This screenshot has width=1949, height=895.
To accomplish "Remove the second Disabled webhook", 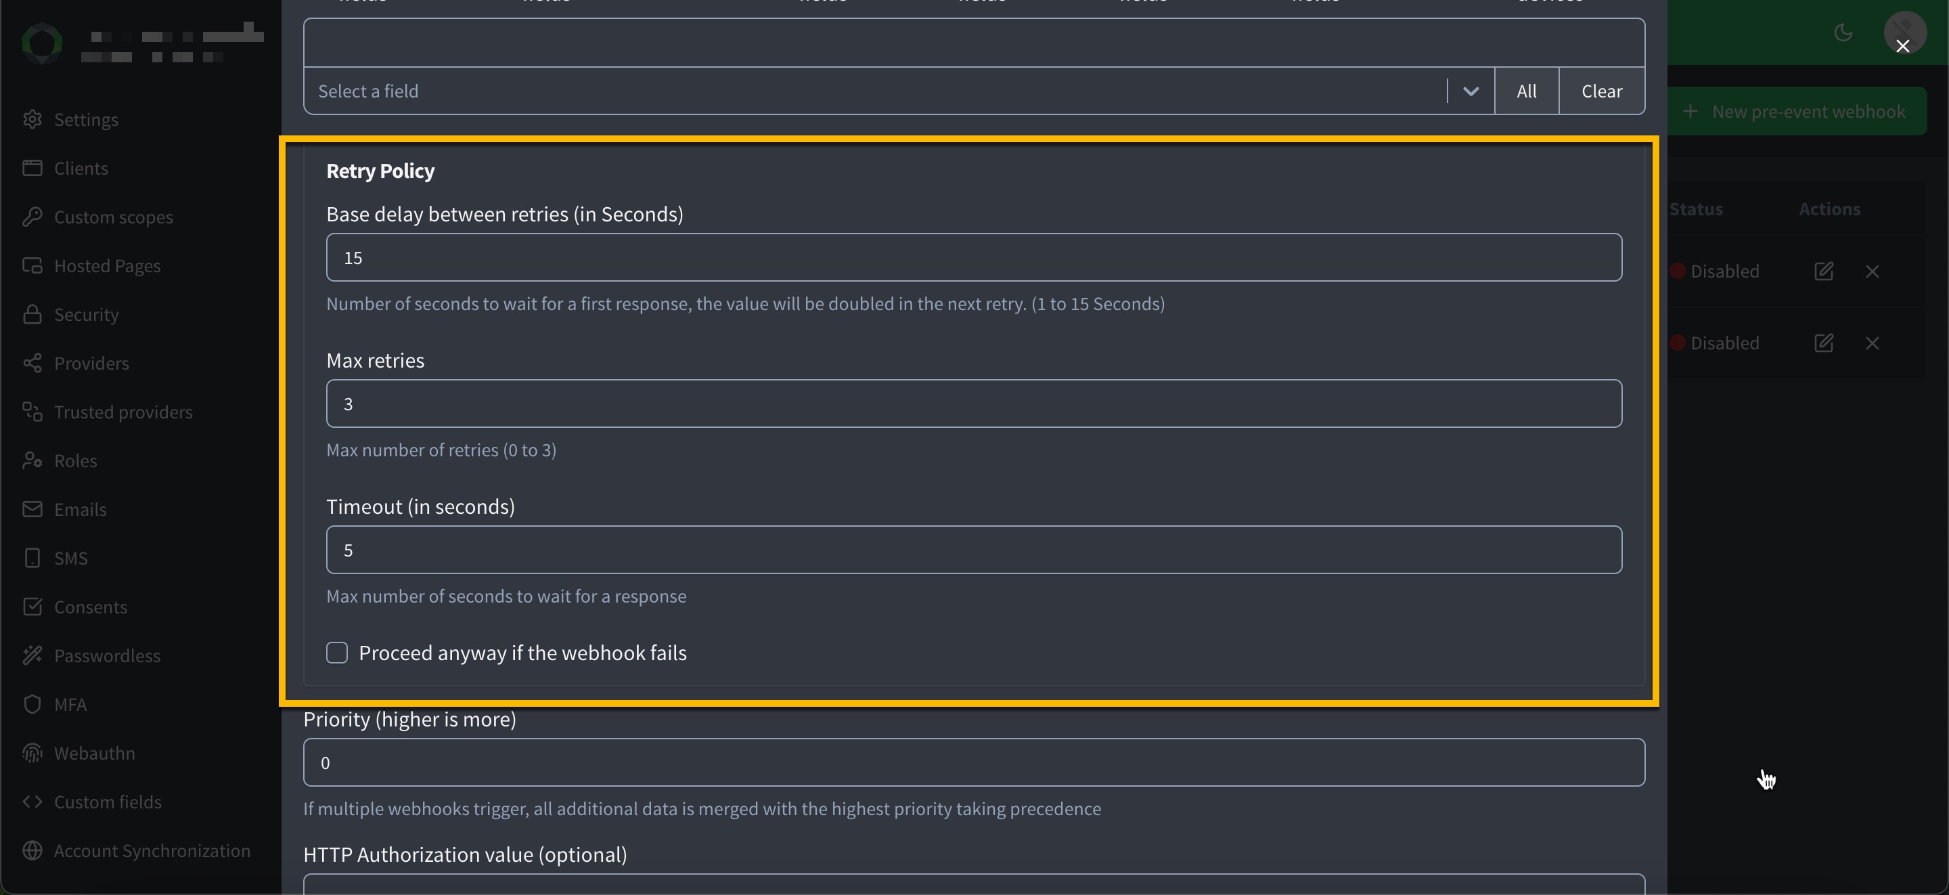I will coord(1873,343).
